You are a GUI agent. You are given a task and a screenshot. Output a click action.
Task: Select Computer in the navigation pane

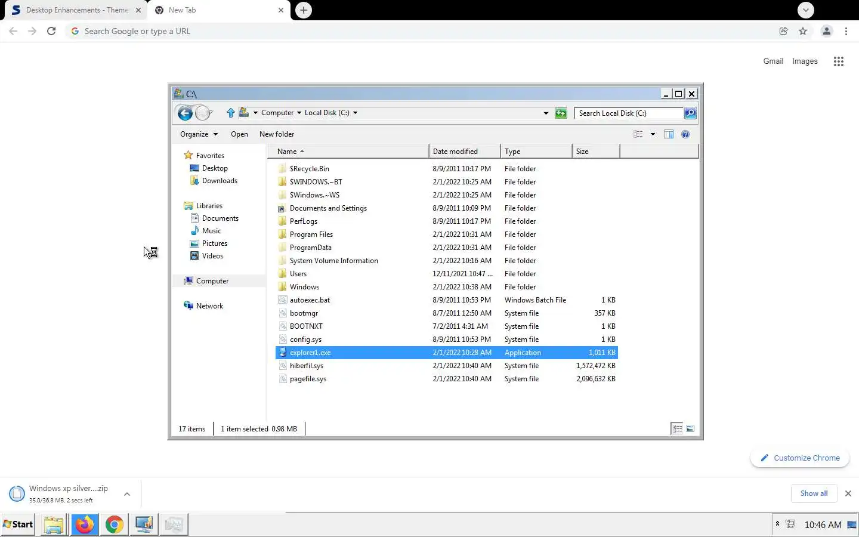212,281
